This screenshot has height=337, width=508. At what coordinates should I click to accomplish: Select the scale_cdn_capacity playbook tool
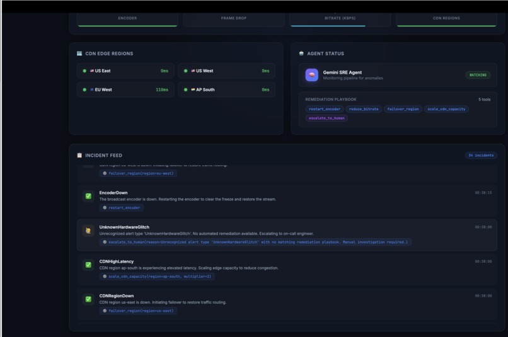(x=446, y=109)
